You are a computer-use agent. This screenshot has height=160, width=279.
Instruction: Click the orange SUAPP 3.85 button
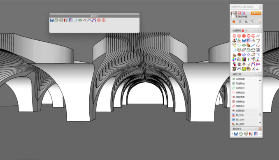click(x=256, y=13)
